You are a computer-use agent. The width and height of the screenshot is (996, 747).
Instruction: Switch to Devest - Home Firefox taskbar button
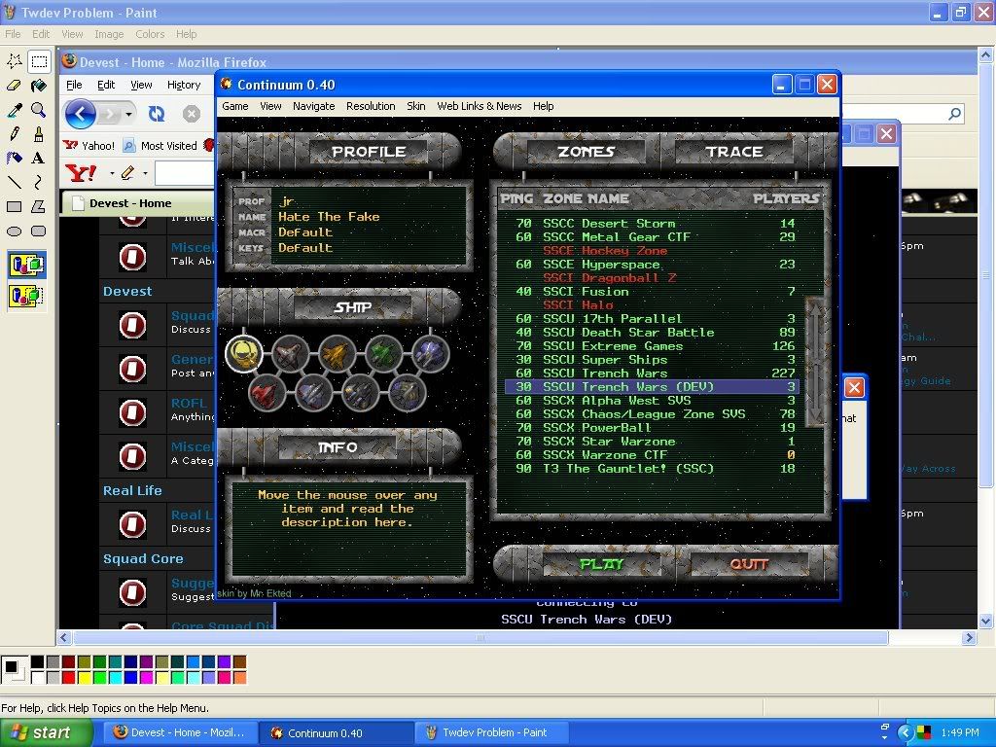(180, 733)
